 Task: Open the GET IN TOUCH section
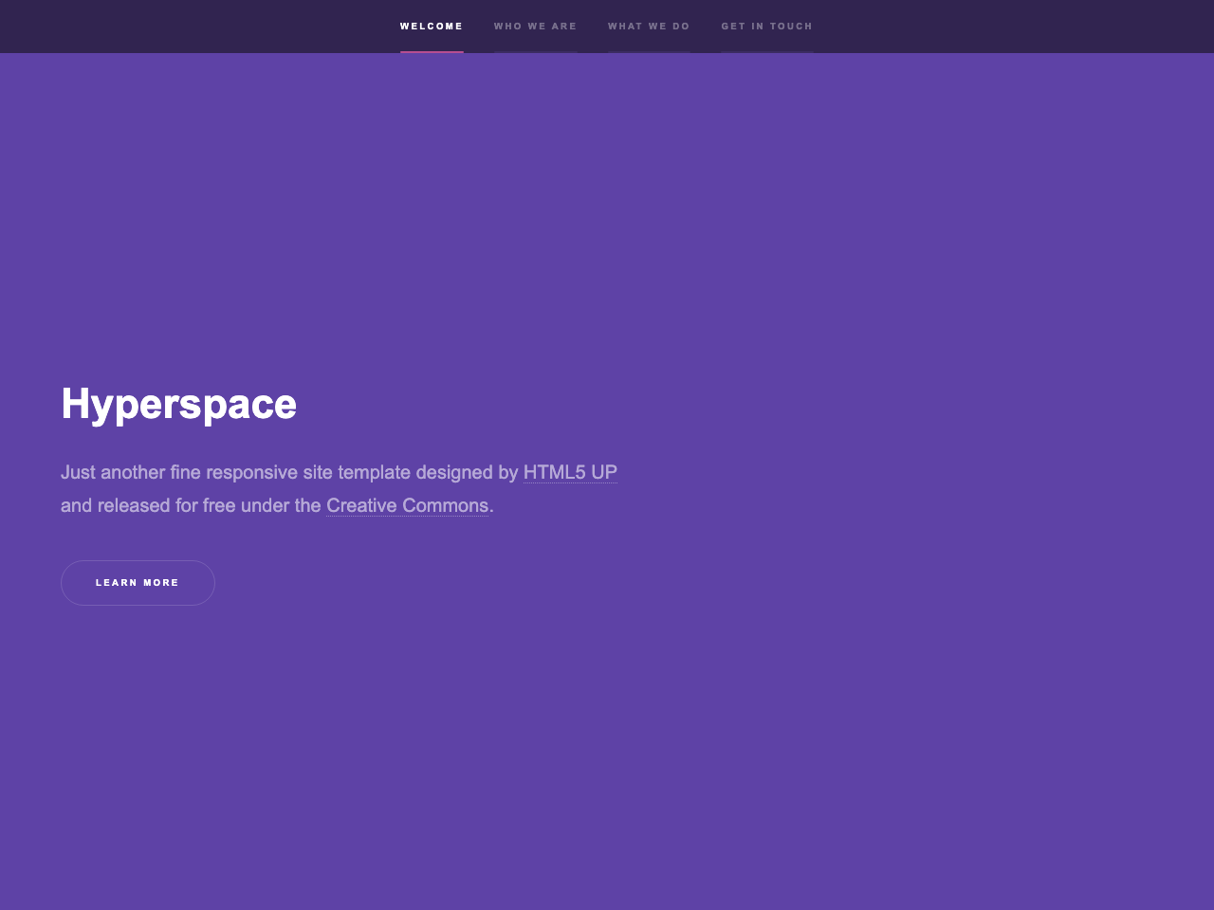click(766, 24)
